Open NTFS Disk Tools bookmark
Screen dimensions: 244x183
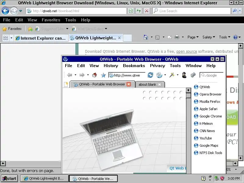[208, 153]
